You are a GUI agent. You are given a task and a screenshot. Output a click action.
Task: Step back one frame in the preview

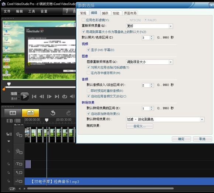42,96
